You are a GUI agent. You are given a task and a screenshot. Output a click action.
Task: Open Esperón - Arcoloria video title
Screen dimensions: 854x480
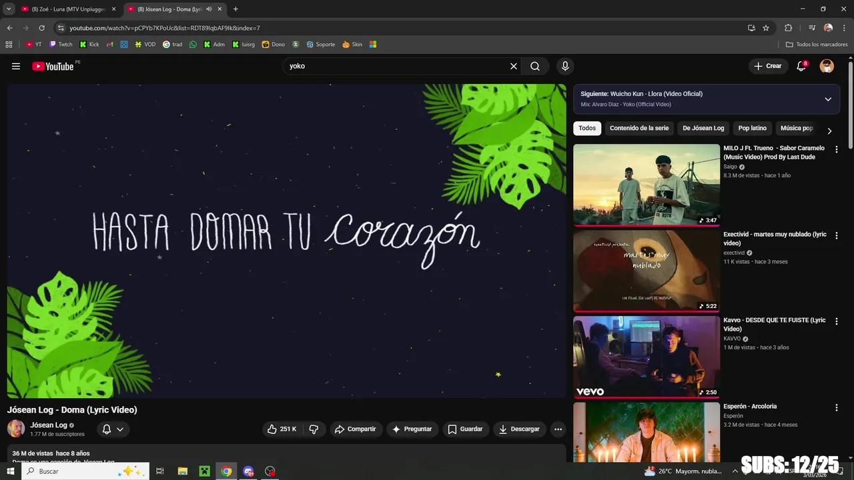click(750, 406)
